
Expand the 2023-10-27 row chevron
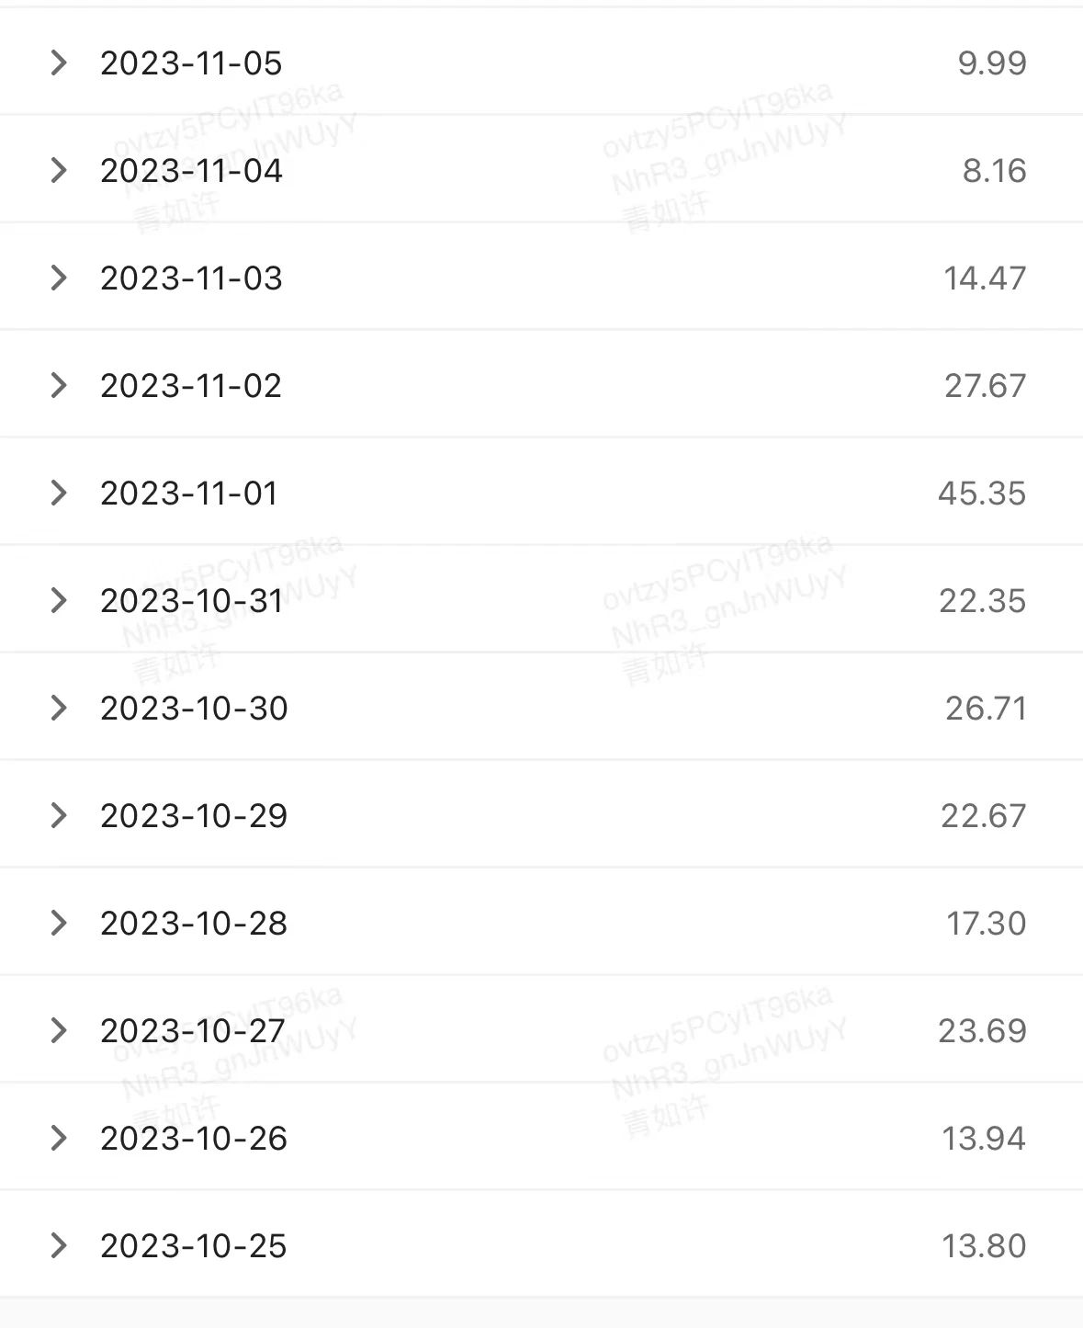(x=59, y=1030)
